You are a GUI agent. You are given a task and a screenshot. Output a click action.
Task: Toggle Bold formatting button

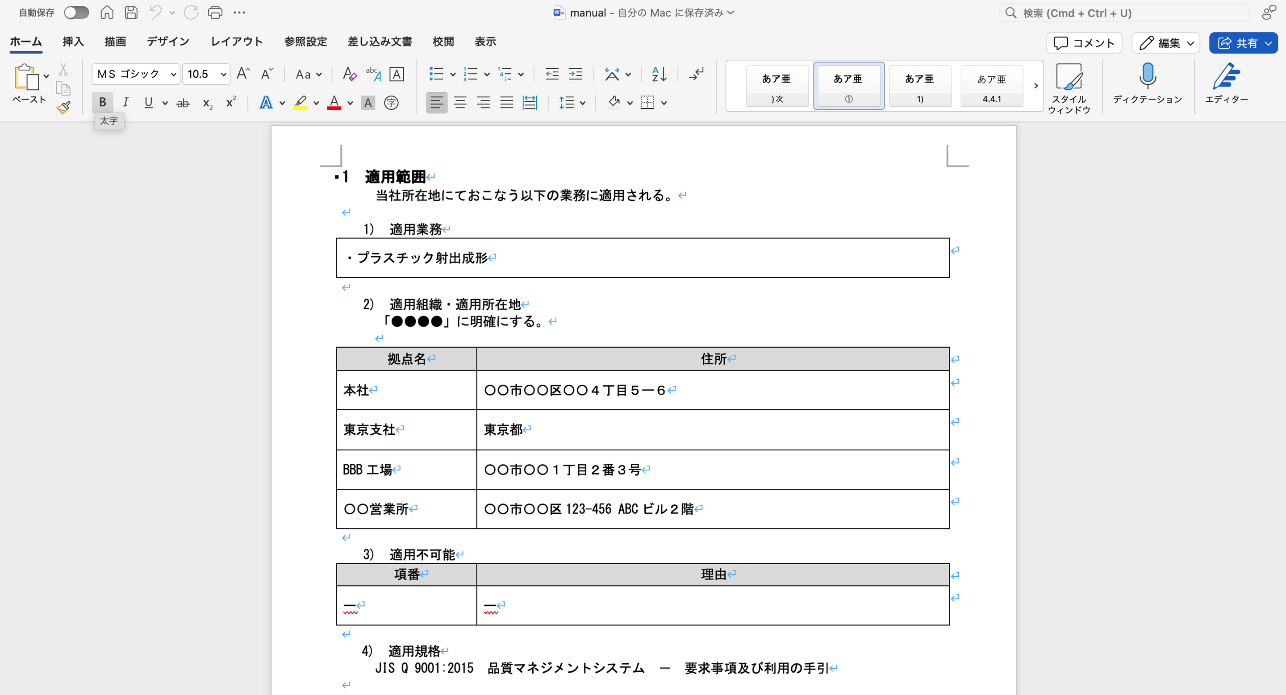click(102, 102)
